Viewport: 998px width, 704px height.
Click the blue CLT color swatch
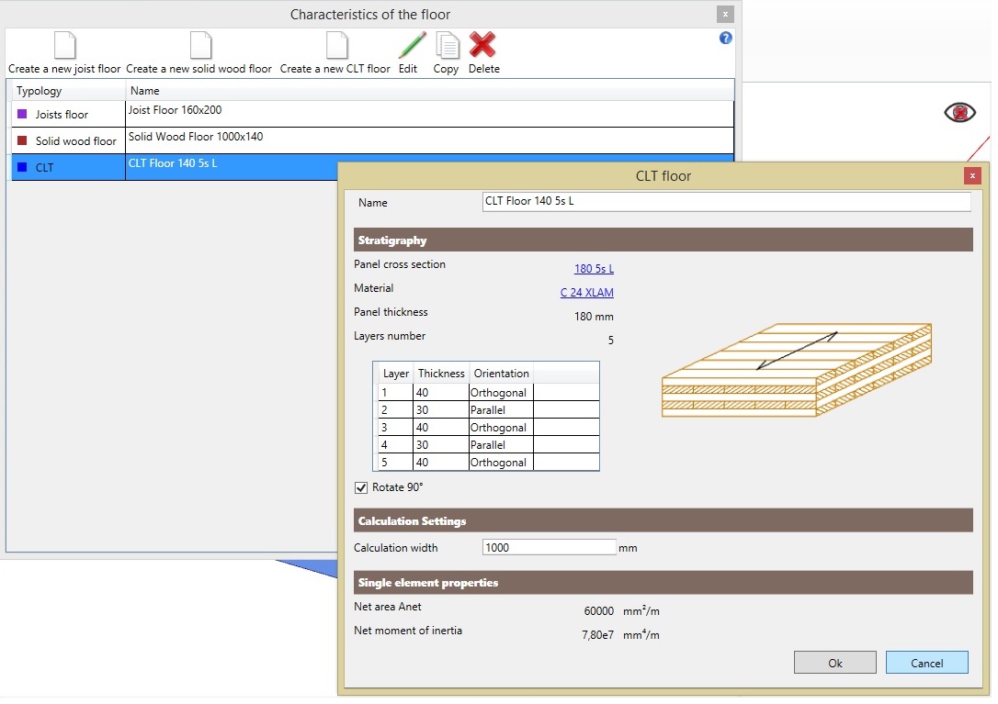[x=22, y=167]
